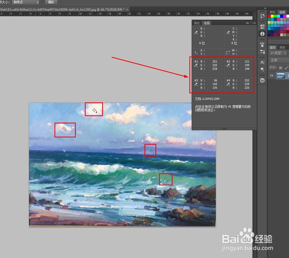The image size is (289, 258).
Task: Collapse the Info panel with double arrows
Action: (x=247, y=23)
